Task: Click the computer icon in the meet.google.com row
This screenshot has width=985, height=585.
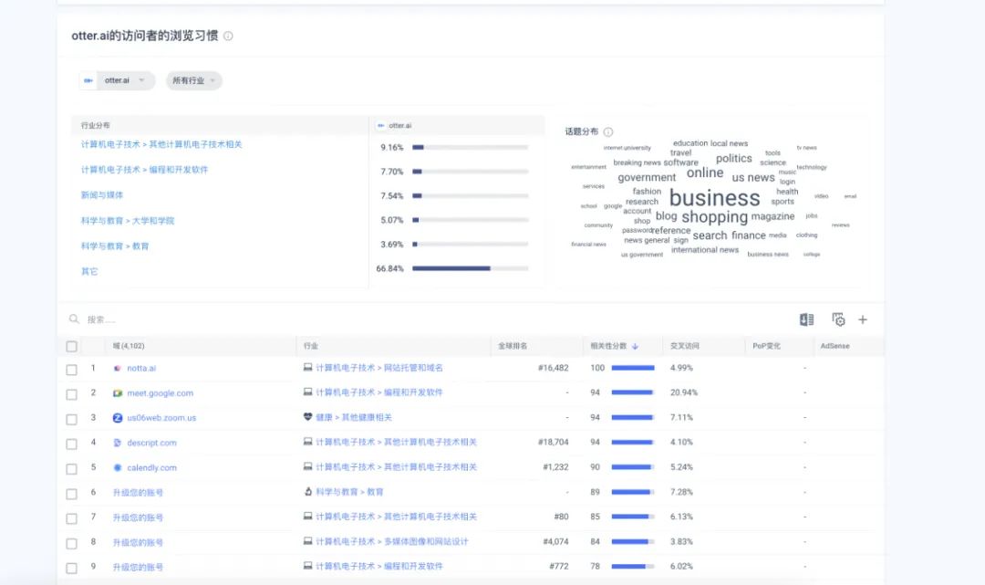Action: pos(308,392)
